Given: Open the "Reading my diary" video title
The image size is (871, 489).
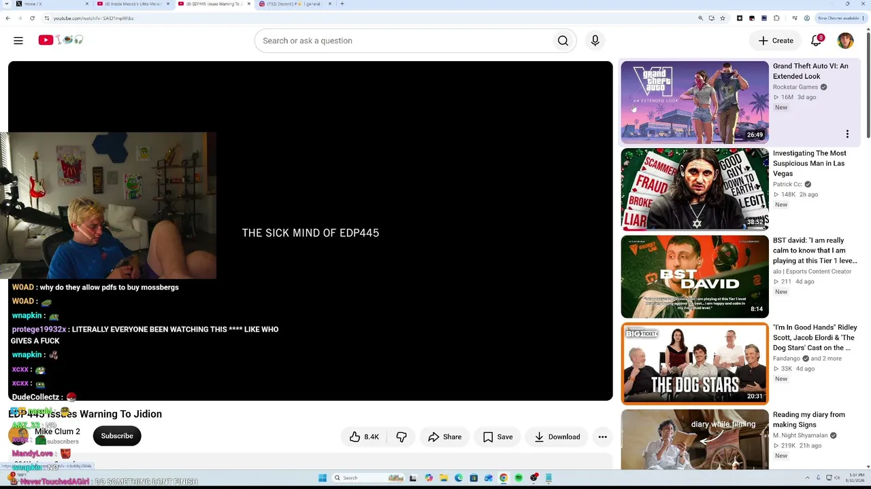Looking at the screenshot, I should point(809,420).
